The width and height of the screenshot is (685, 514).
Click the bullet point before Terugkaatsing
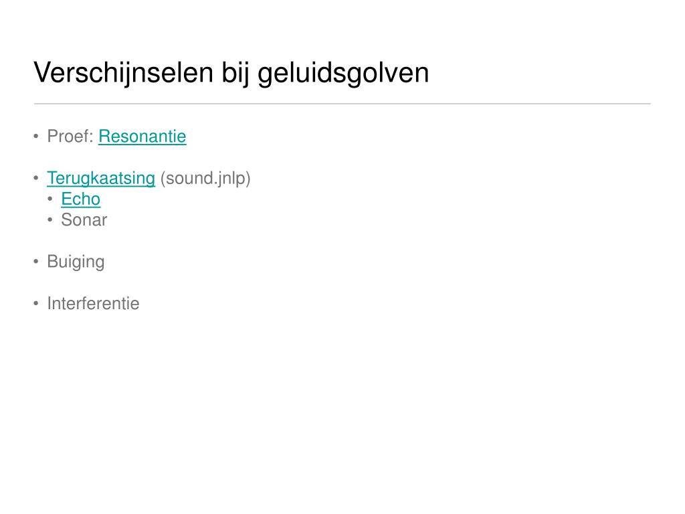coord(36,178)
